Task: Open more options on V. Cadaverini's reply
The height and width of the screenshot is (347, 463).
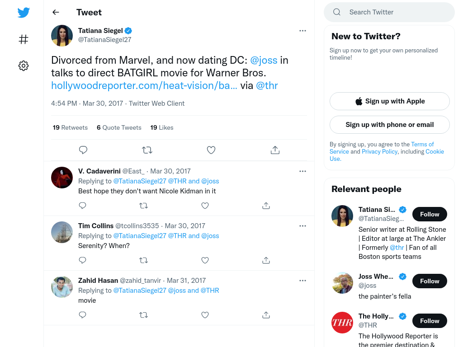Action: [302, 171]
